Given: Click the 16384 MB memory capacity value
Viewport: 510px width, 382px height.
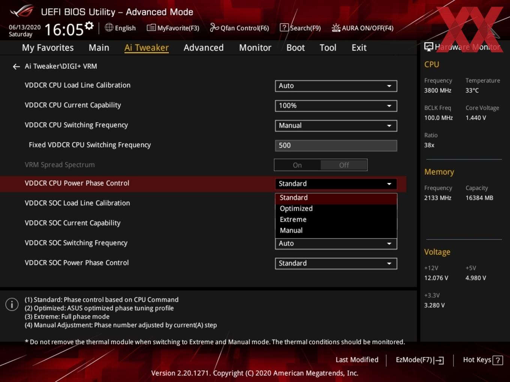Looking at the screenshot, I should point(479,198).
